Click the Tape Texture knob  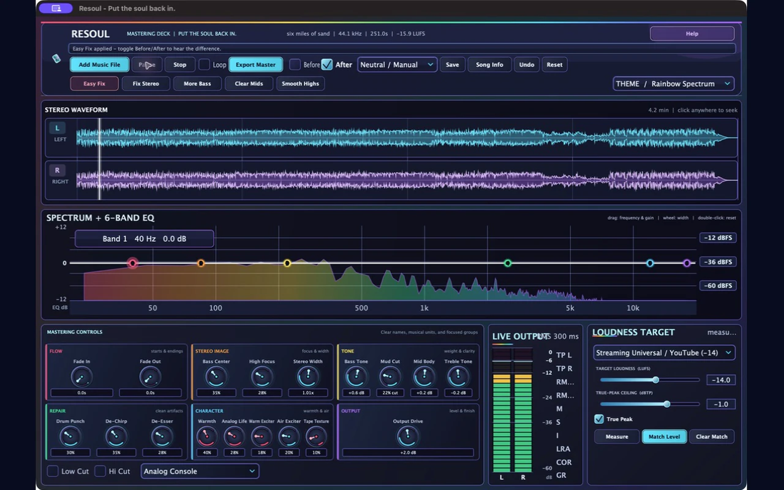[x=316, y=437]
